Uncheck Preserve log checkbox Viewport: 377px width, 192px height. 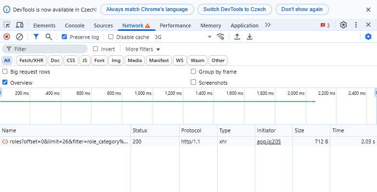click(x=64, y=37)
